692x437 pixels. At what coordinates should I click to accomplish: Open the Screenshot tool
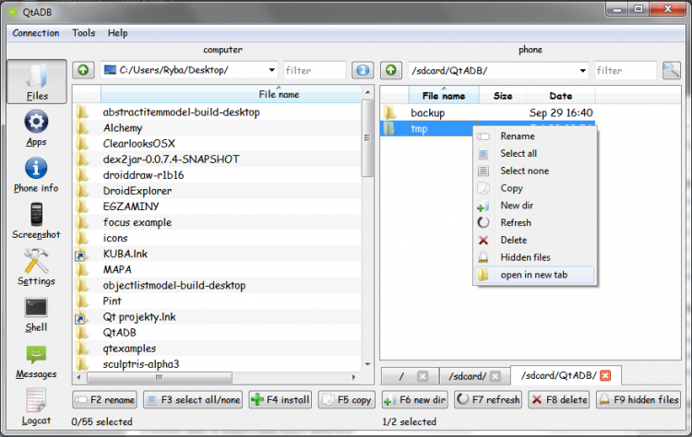36,221
